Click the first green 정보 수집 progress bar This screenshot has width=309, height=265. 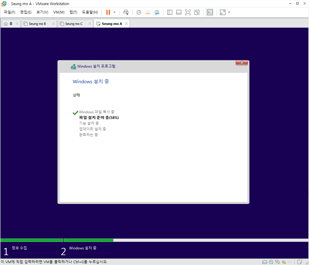pos(32,240)
